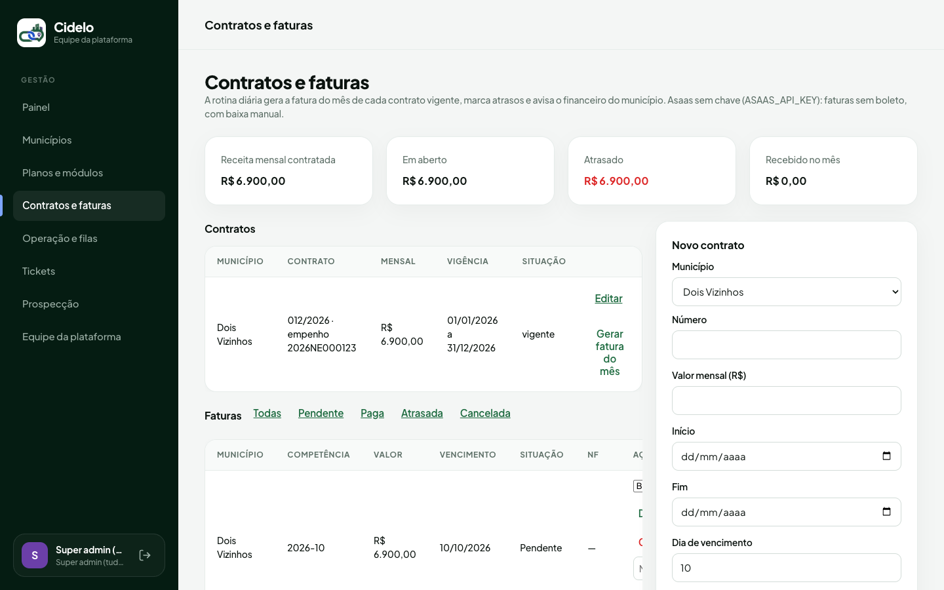The image size is (944, 590).
Task: Open the calendar picker icon for Fim
Action: pos(886,512)
